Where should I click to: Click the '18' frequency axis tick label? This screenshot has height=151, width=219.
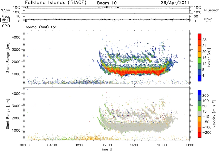tap(18, 16)
